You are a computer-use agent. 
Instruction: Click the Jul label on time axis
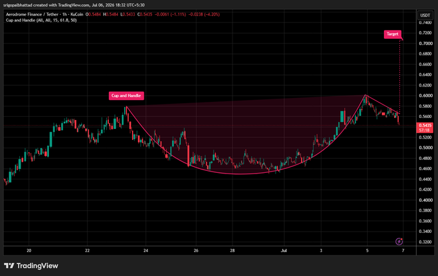(x=284, y=251)
